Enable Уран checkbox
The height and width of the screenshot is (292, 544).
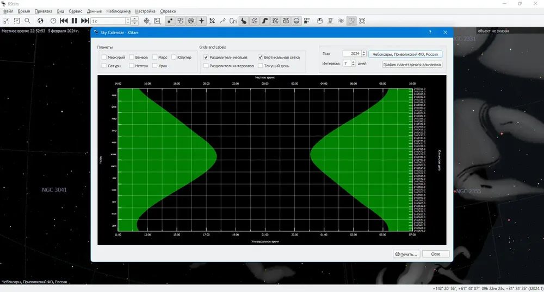154,65
